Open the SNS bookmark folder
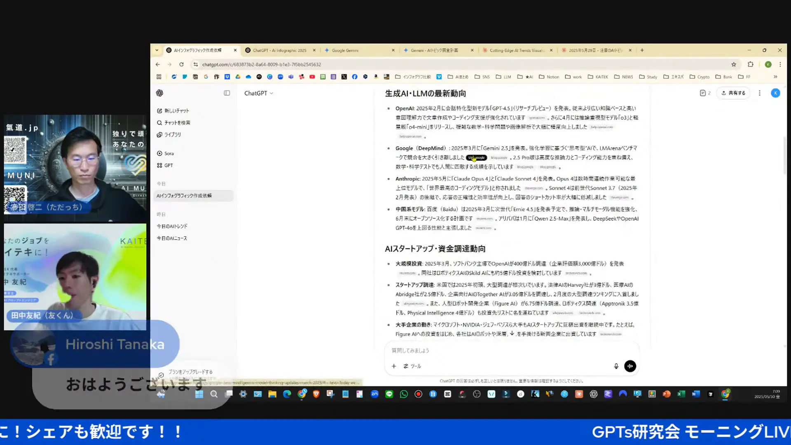 coord(482,77)
